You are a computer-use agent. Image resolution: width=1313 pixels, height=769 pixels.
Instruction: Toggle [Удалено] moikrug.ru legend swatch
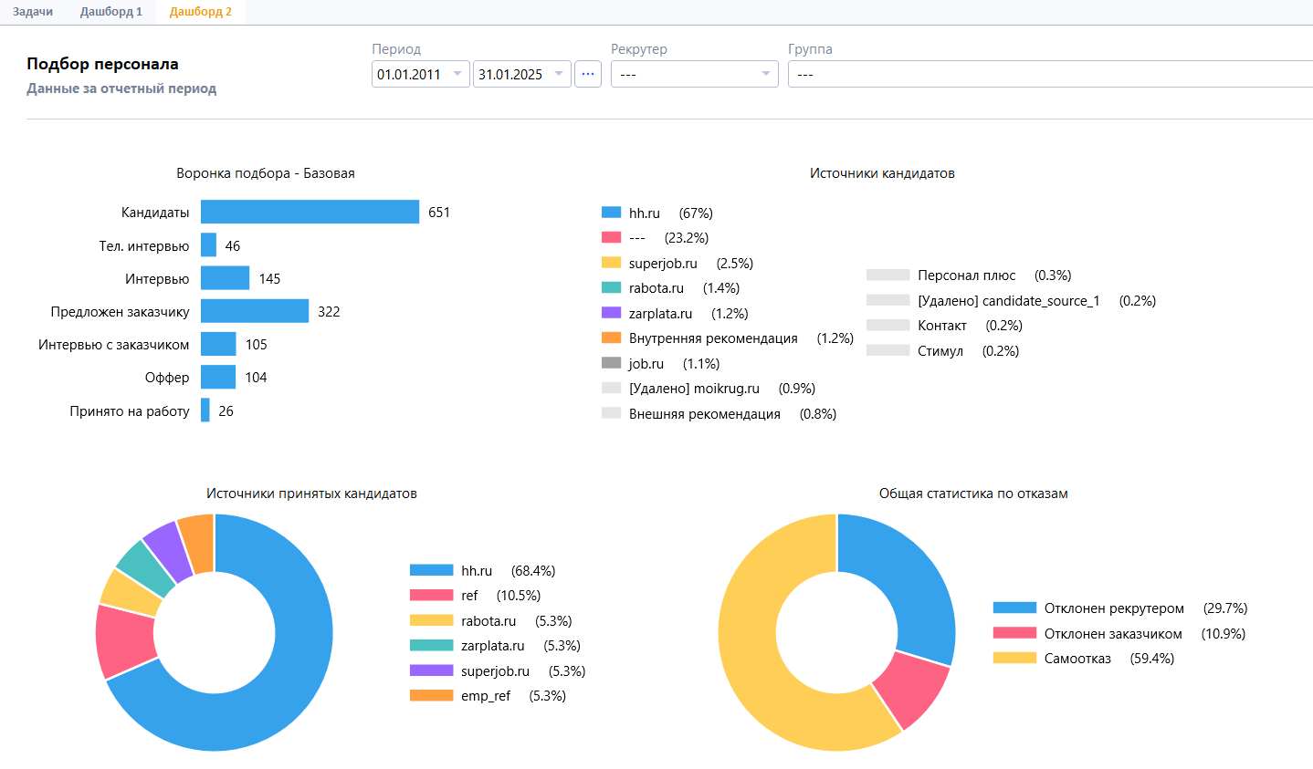click(612, 388)
